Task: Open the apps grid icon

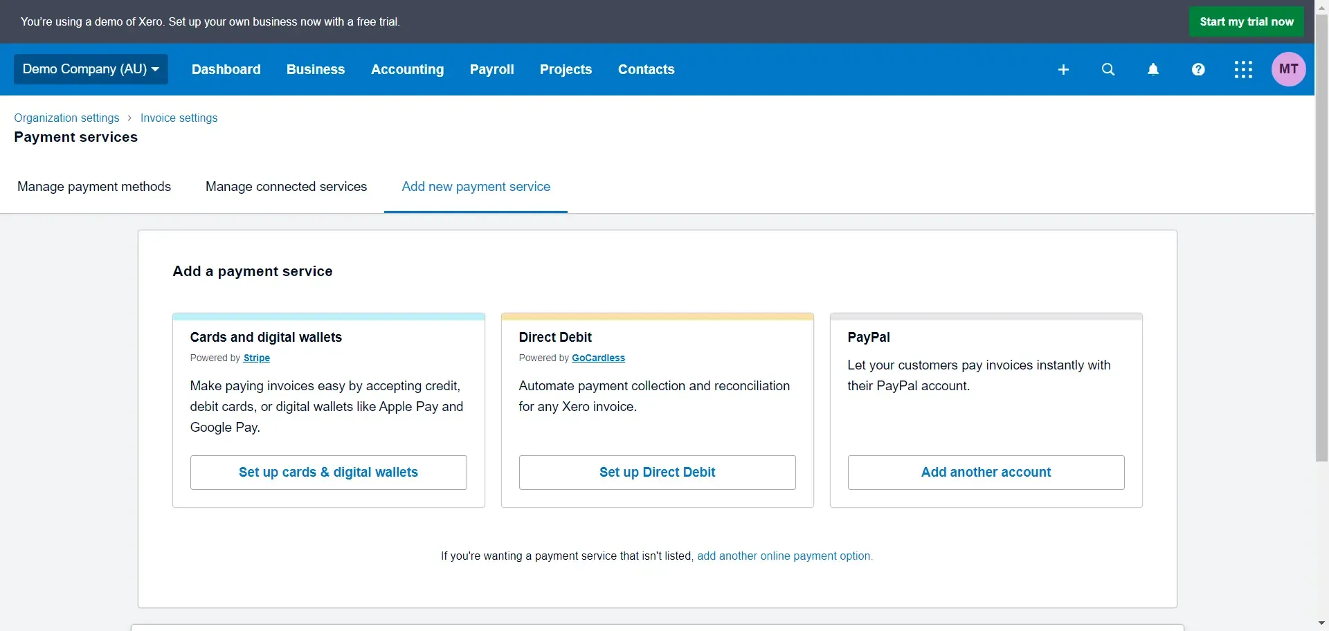Action: pyautogui.click(x=1243, y=69)
